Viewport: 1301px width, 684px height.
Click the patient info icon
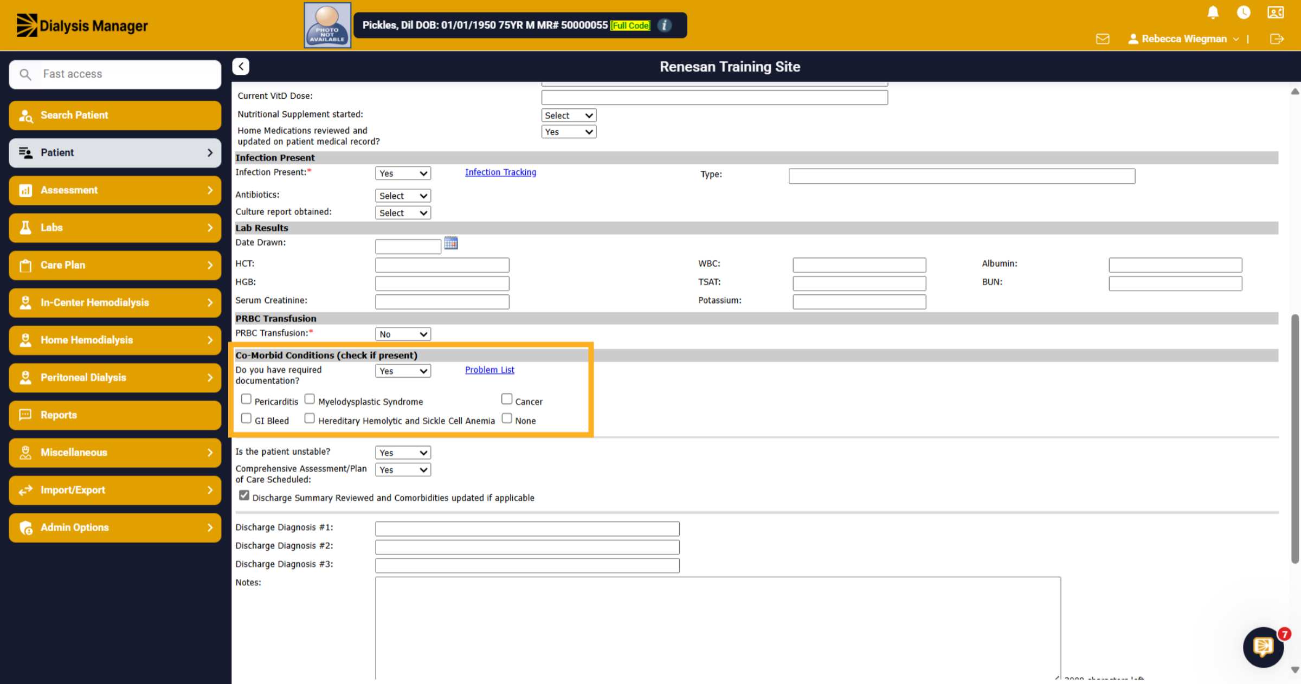pyautogui.click(x=664, y=25)
